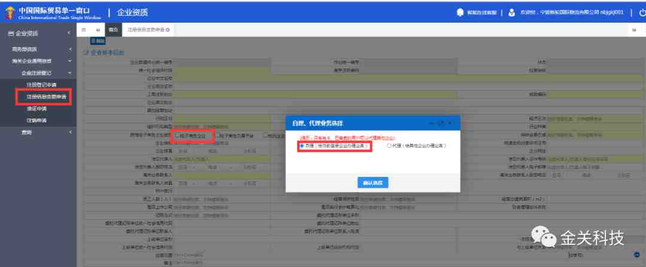Click the 确认选择 confirm button
Screen dimensions: 646x267
(x=373, y=182)
